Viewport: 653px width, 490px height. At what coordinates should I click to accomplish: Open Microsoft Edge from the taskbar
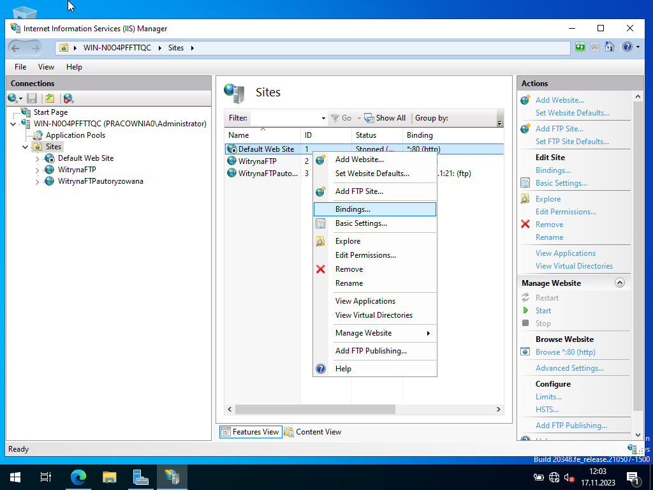pos(78,477)
